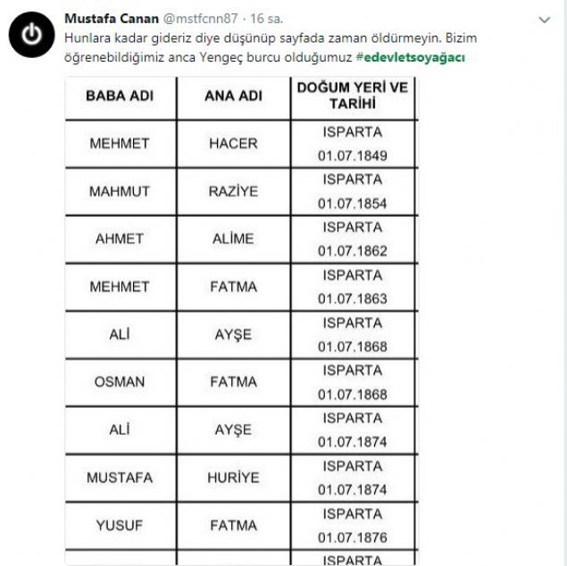567x566 pixels.
Task: Click the date 01.07.1849 in the table
Action: click(352, 156)
